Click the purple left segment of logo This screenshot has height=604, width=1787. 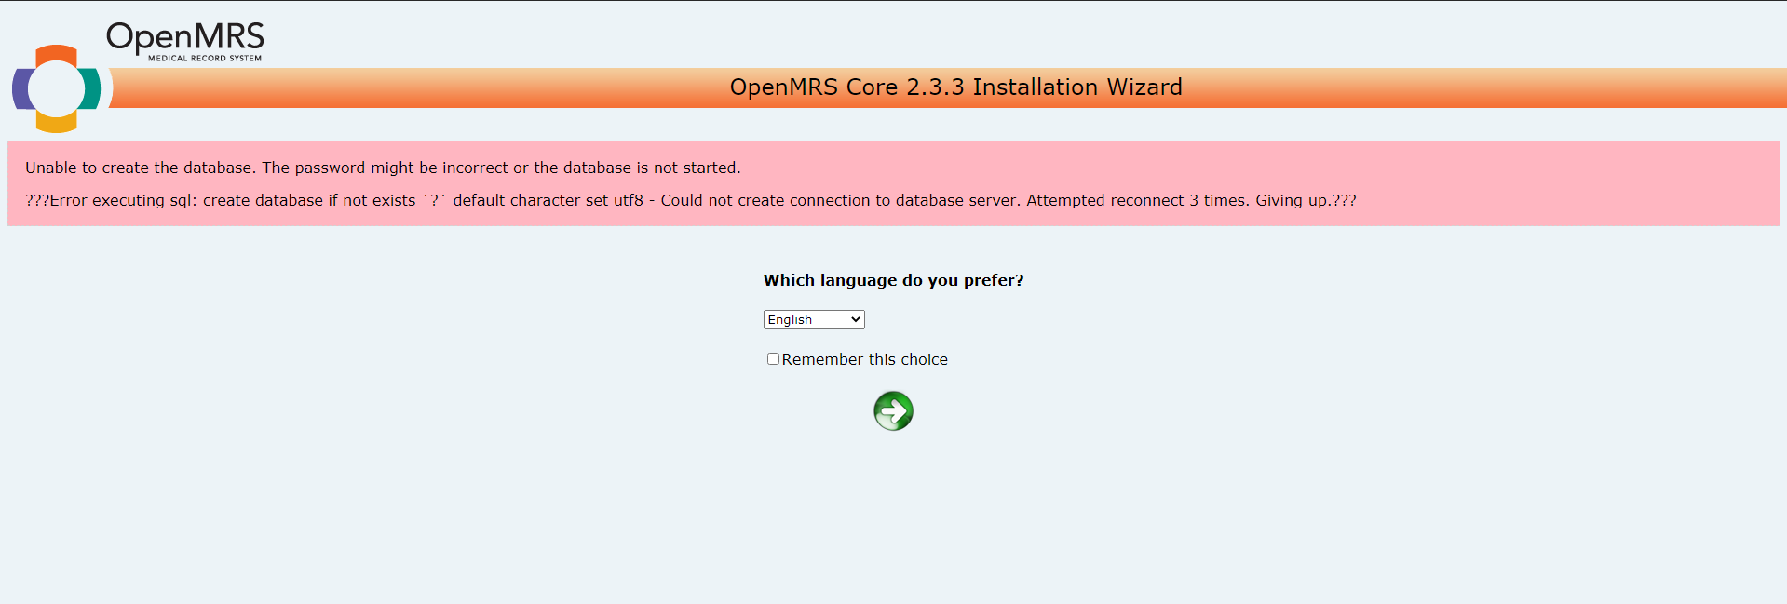click(20, 89)
